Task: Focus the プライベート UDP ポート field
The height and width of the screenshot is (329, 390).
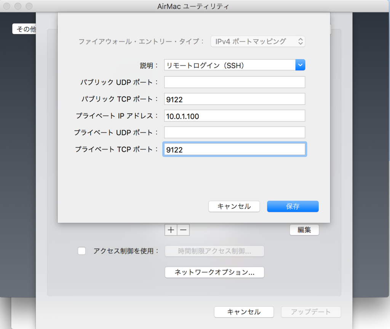Action: click(x=235, y=132)
